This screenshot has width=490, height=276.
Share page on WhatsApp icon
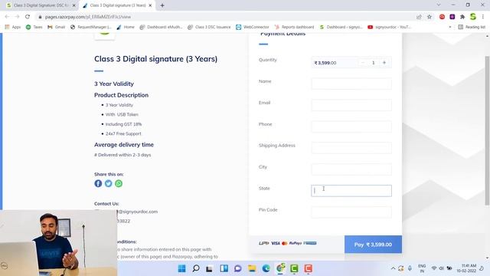119,184
